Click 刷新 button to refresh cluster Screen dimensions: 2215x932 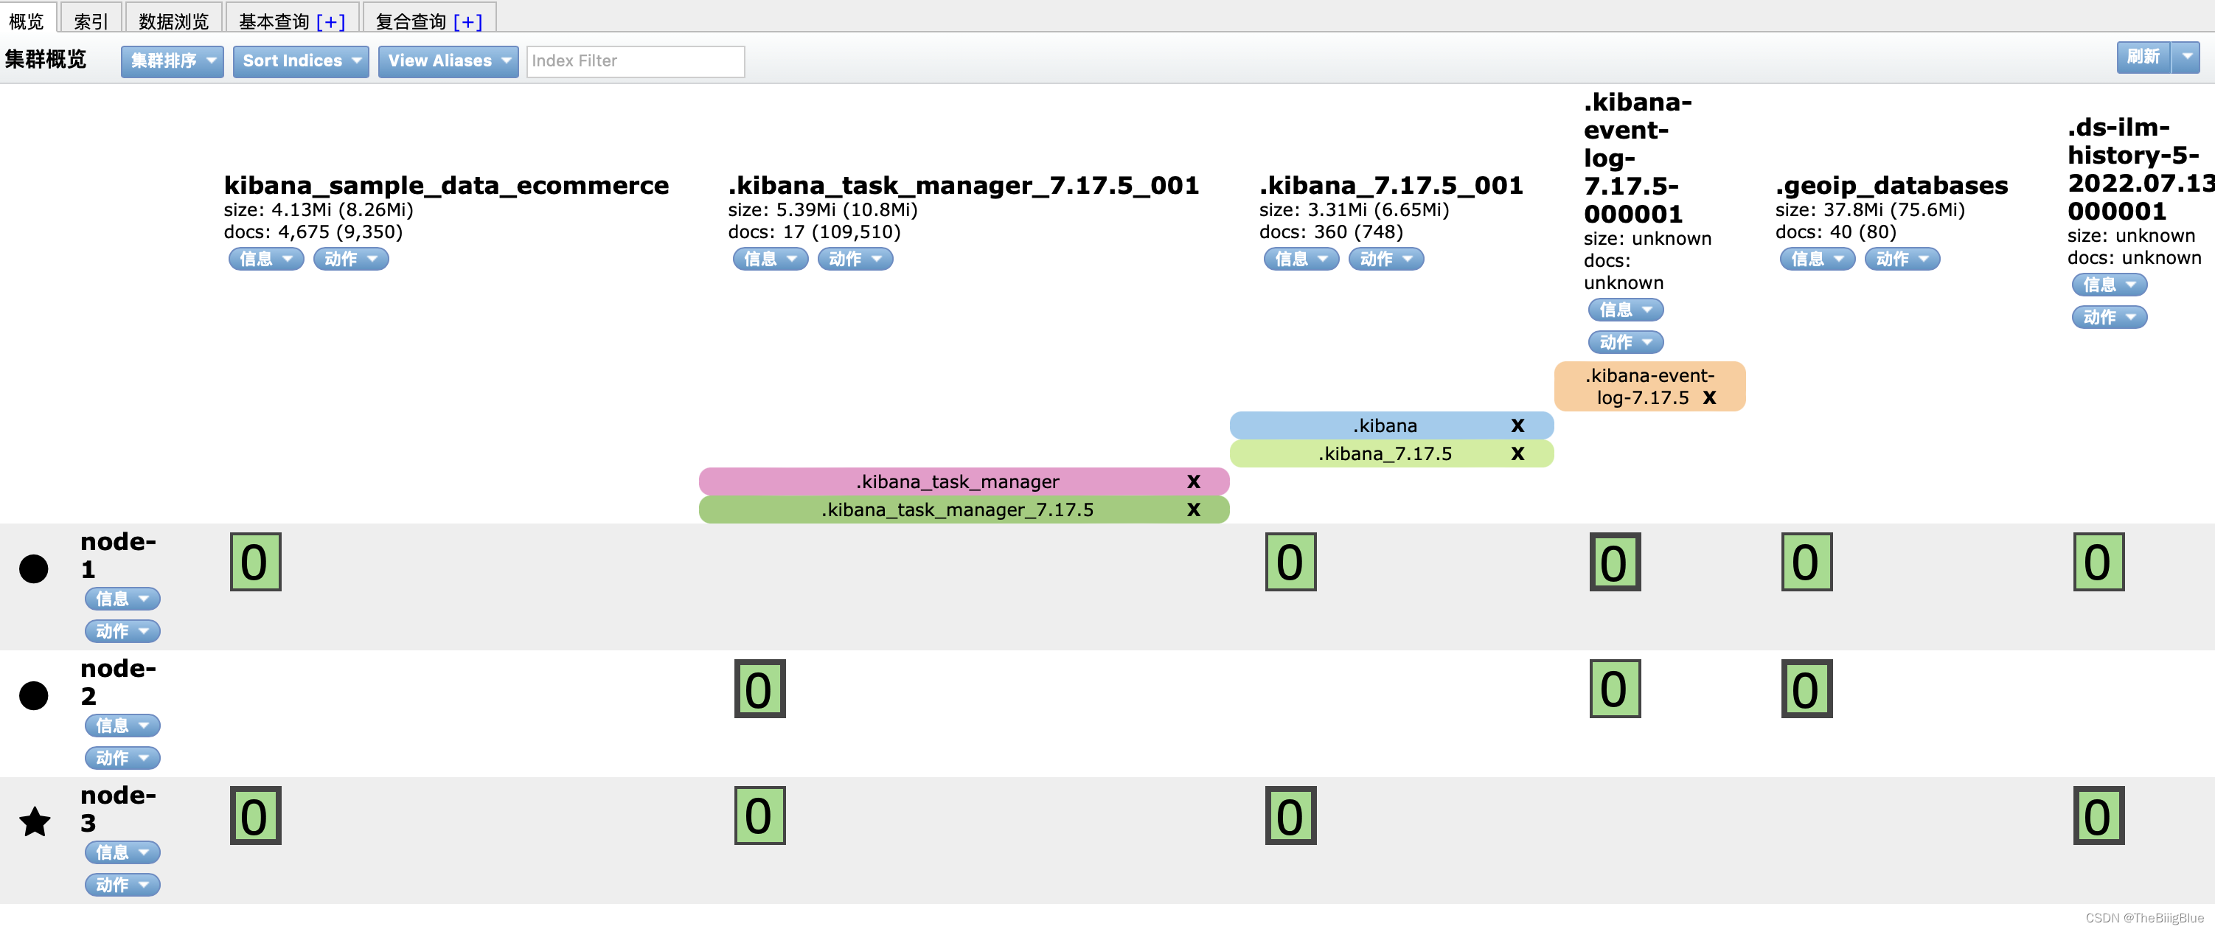tap(2143, 59)
